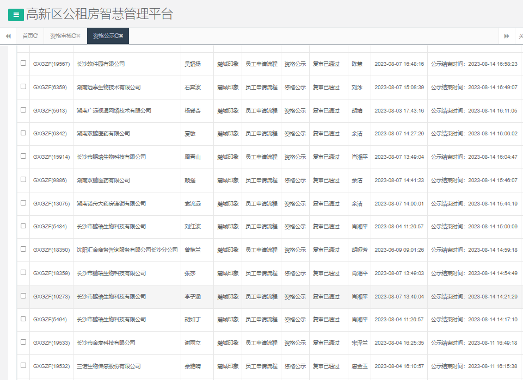Click applicant 周青山 in the GXGZF(15914) row
Screen dimensions: 523x380
193,157
